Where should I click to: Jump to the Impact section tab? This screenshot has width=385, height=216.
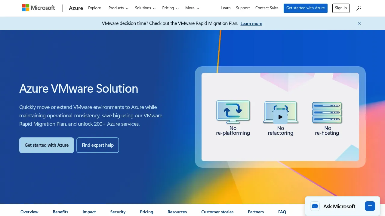tap(89, 212)
